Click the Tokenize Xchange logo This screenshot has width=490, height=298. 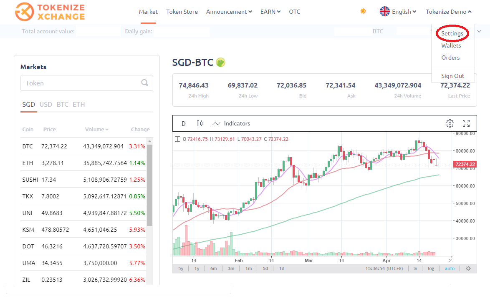coord(50,12)
